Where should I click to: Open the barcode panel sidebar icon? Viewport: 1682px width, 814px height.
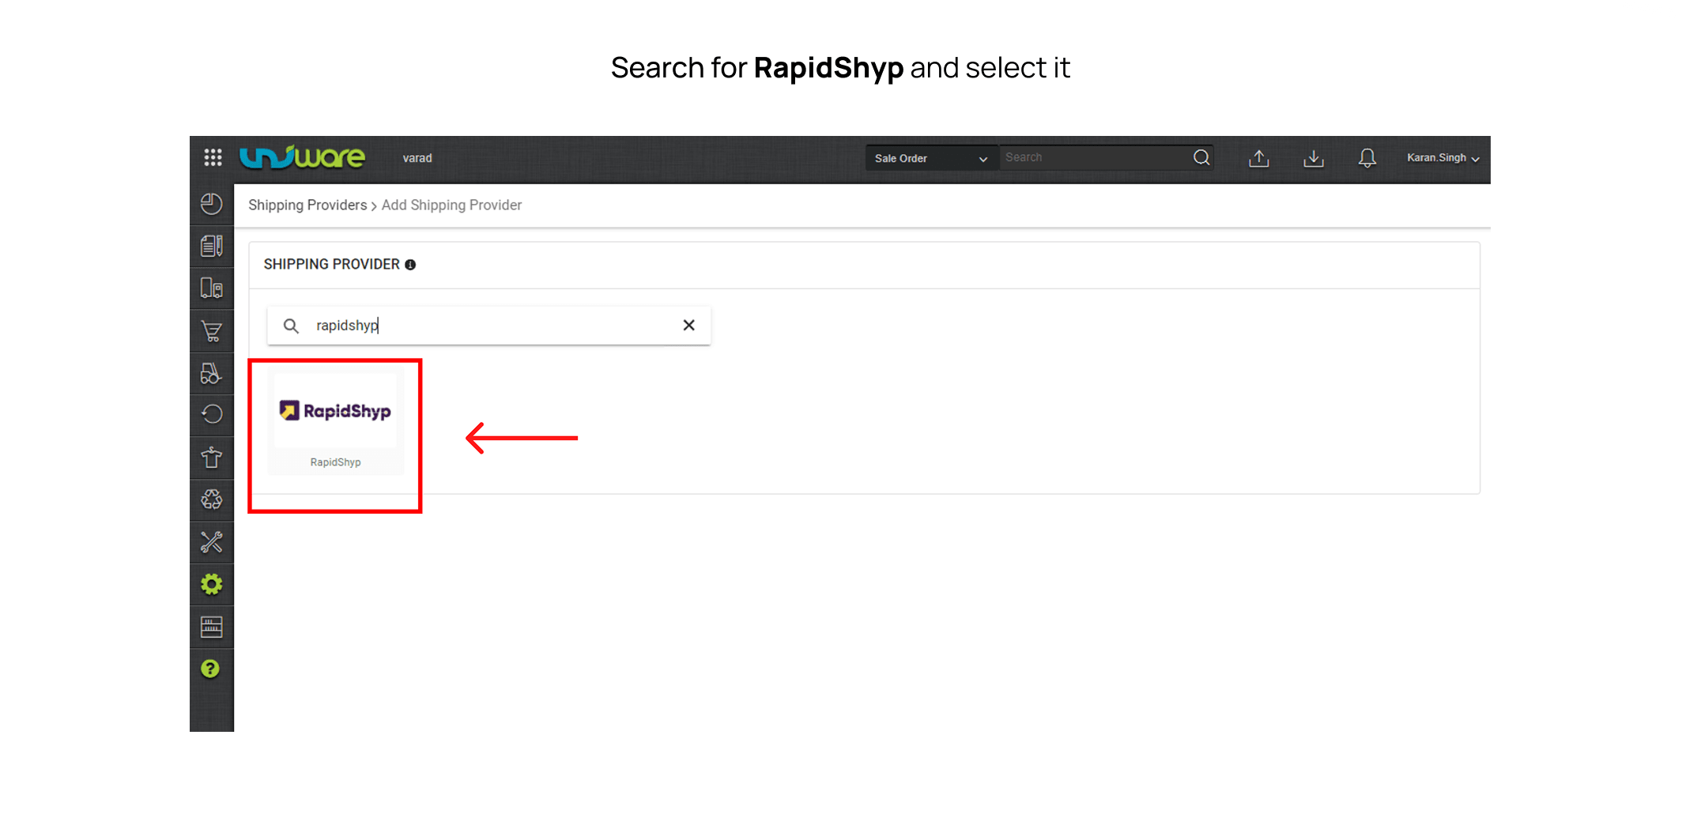pyautogui.click(x=212, y=627)
